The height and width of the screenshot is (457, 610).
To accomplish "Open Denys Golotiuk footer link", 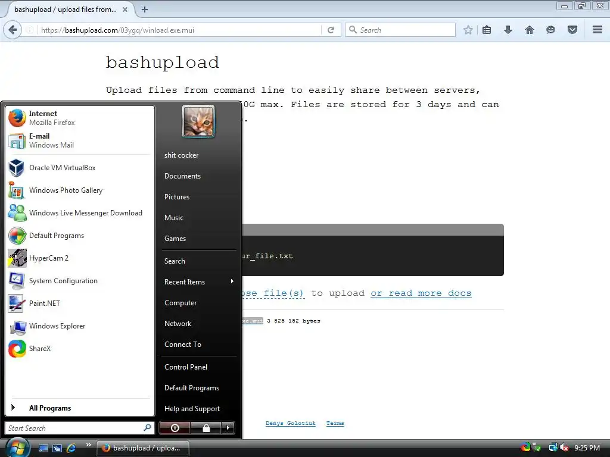I will [291, 423].
